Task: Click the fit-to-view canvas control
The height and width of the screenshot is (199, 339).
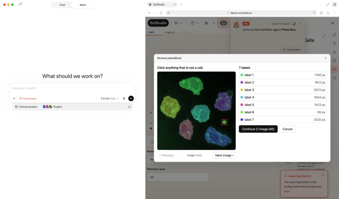Action: point(151,123)
